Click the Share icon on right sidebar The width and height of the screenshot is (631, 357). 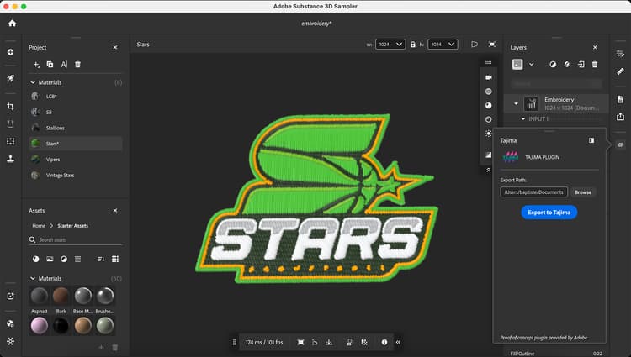tap(620, 117)
